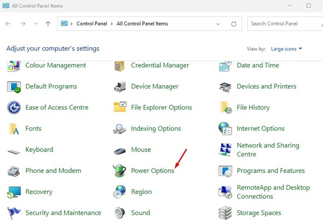The height and width of the screenshot is (223, 323).
Task: Click the Internet Options globe icon
Action: point(225,128)
